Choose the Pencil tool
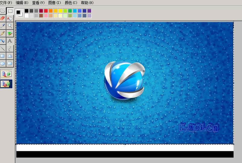The width and height of the screenshot is (242, 163). tap(3, 33)
